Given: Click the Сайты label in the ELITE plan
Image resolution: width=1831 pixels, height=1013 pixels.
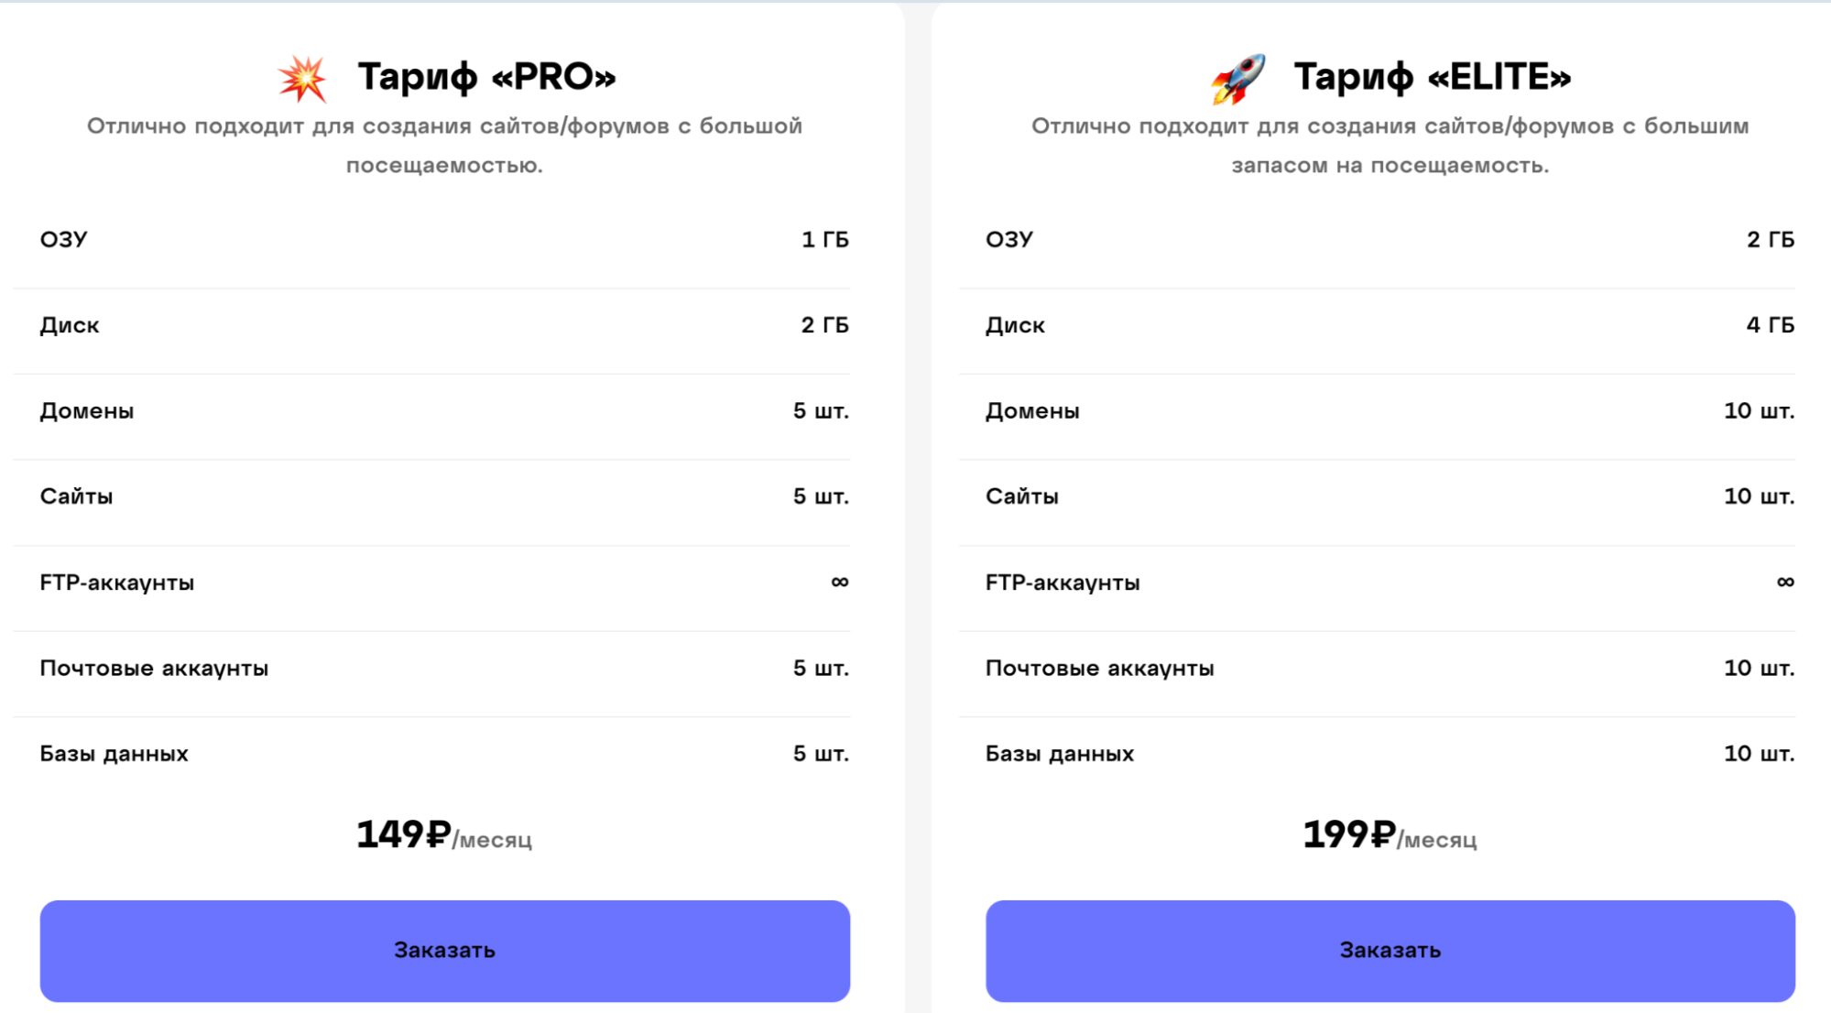Looking at the screenshot, I should pyautogui.click(x=1021, y=496).
